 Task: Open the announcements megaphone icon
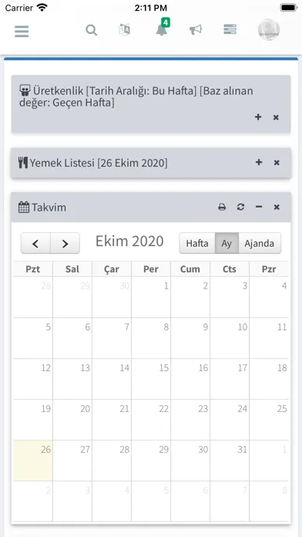click(x=196, y=30)
